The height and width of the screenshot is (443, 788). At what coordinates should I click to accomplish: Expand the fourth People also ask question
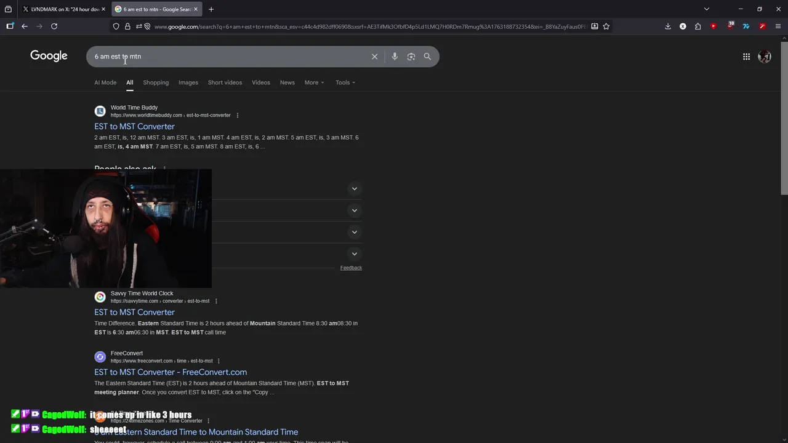coord(354,253)
